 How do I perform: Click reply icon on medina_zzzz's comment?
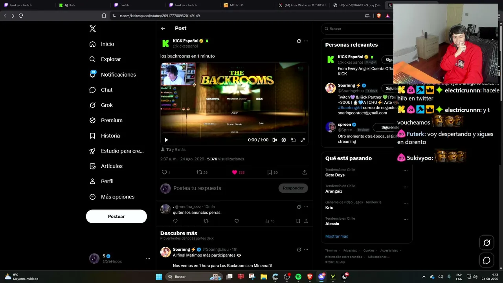(175, 221)
